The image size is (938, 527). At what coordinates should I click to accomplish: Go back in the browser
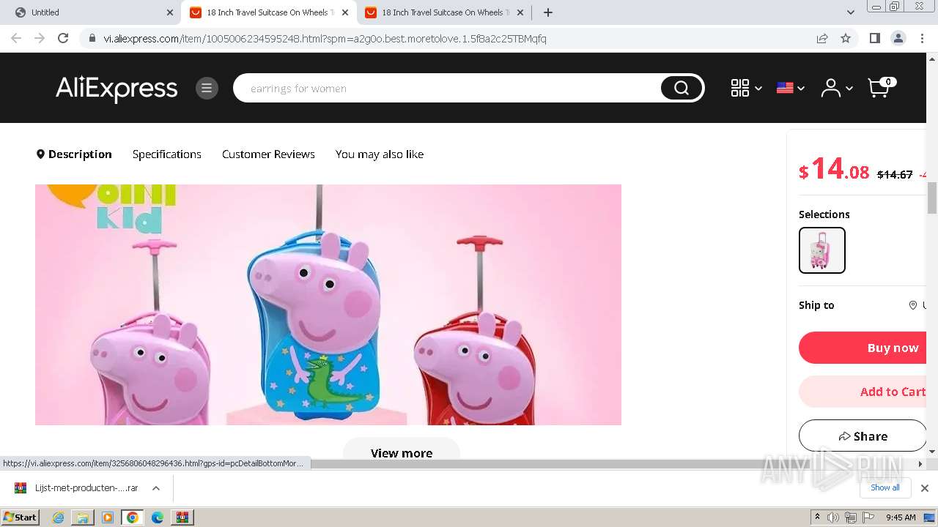click(x=16, y=38)
